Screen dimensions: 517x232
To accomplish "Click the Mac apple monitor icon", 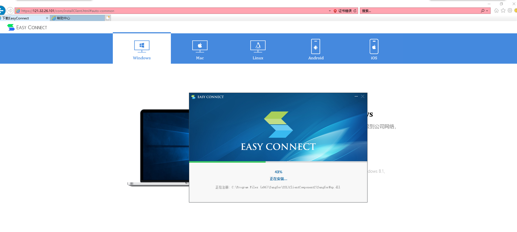I will tap(200, 46).
